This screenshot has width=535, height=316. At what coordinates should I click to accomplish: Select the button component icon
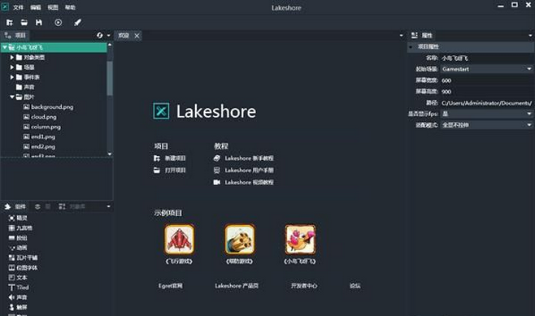tap(11, 238)
